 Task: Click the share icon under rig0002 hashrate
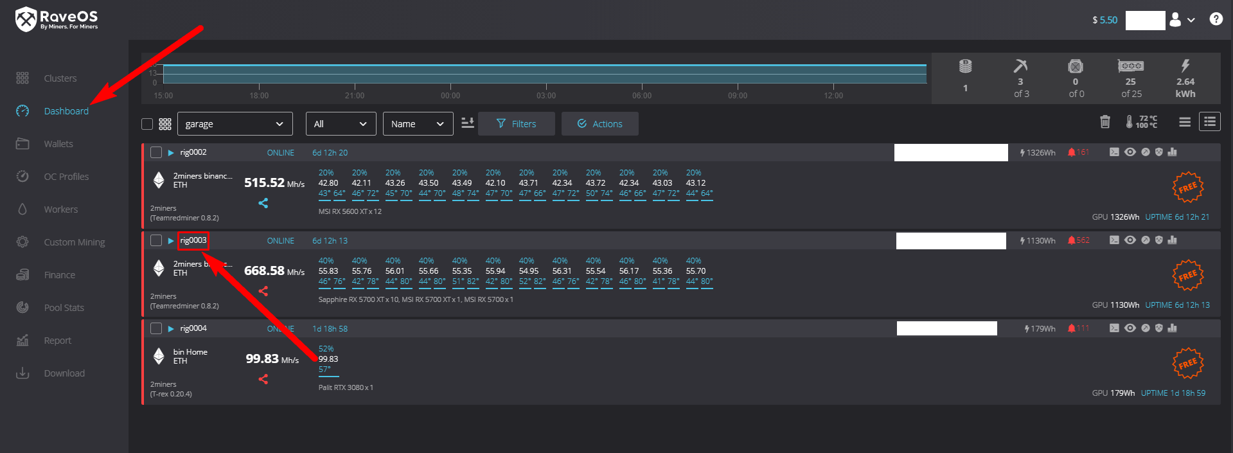click(263, 203)
